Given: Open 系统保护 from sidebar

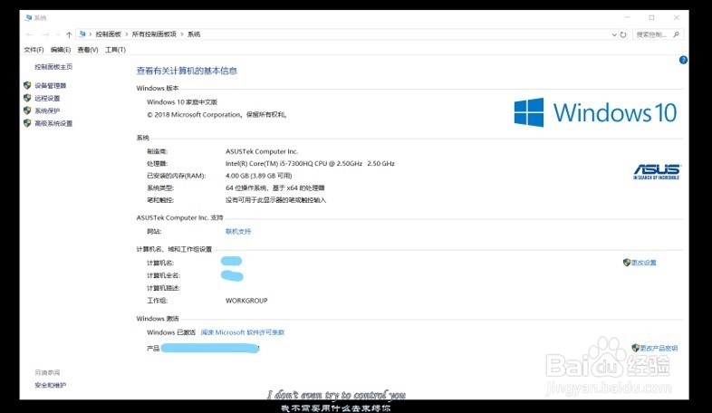Looking at the screenshot, I should click(x=47, y=110).
